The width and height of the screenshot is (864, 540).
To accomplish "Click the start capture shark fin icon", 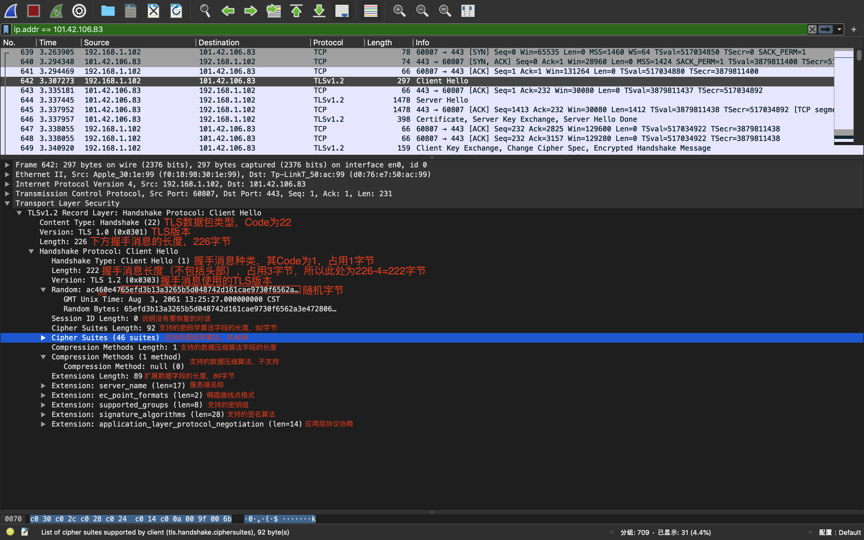I will tap(11, 11).
